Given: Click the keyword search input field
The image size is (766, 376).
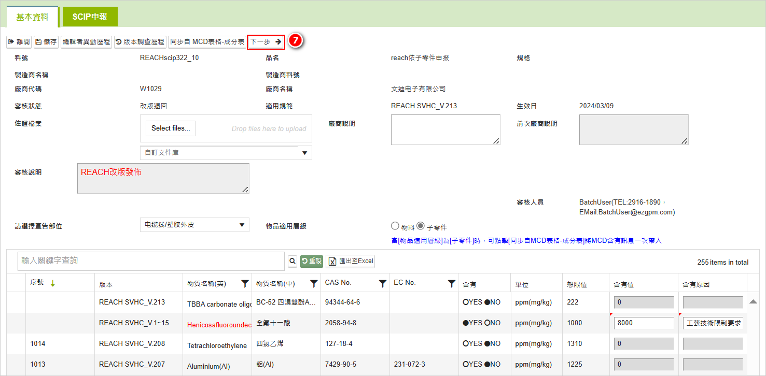Looking at the screenshot, I should (151, 261).
